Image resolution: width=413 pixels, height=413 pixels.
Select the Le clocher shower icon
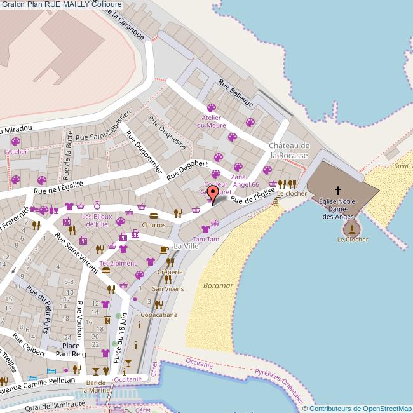pyautogui.click(x=276, y=201)
